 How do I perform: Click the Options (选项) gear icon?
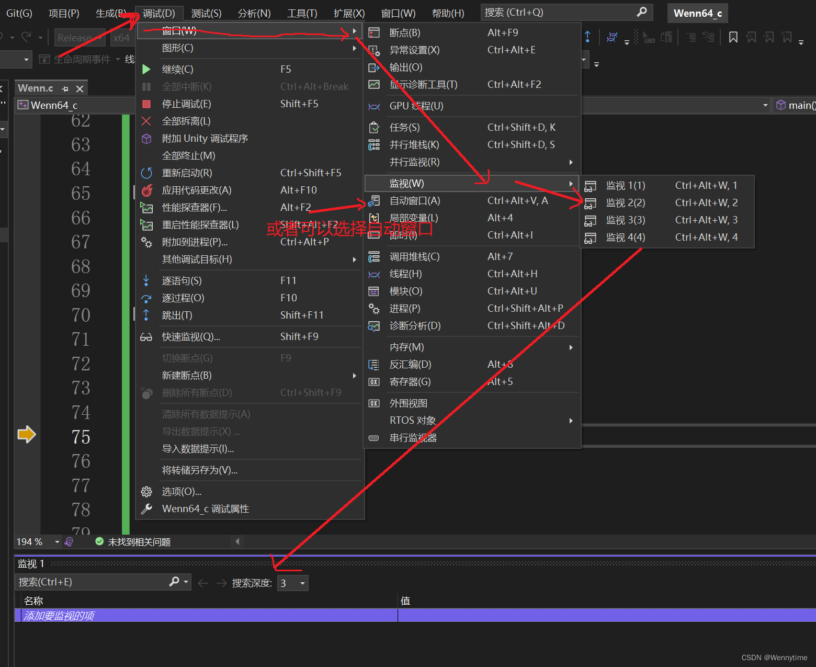(146, 491)
